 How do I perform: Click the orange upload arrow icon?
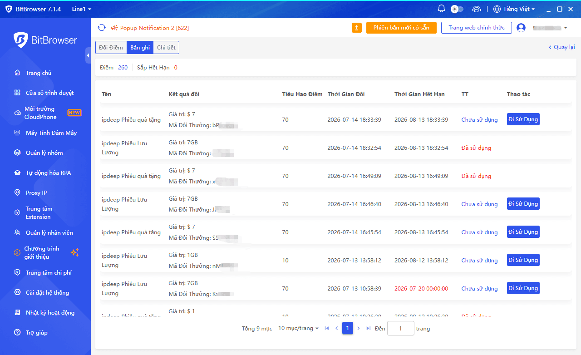[x=357, y=28]
